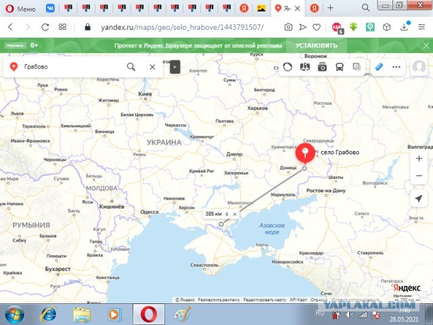Open the API Карт link
This screenshot has width=433, height=325.
tap(298, 300)
